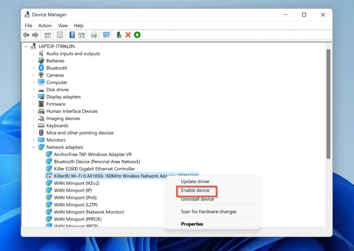
Task: Collapse the LAPTOP-IT996L0N root node
Action: pyautogui.click(x=26, y=46)
